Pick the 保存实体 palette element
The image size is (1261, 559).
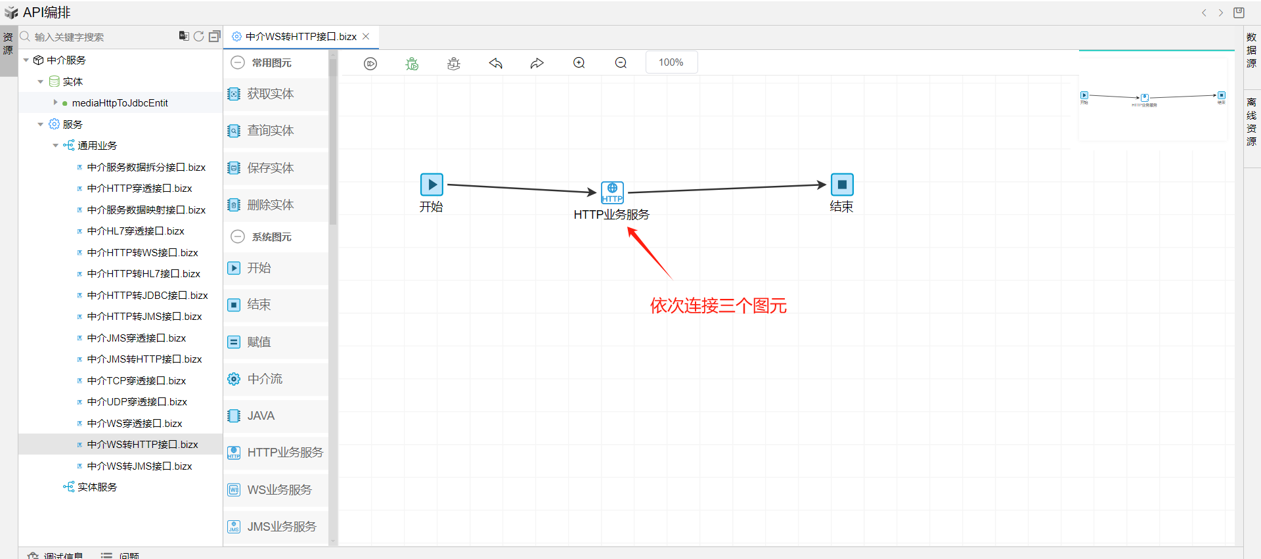click(x=276, y=168)
